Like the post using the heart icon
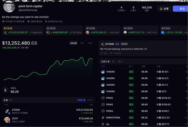Viewport: 188px width, 127px height. pyautogui.click(x=101, y=53)
